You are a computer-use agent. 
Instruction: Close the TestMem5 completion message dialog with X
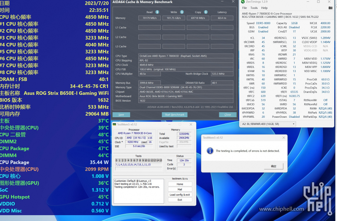click(284, 138)
